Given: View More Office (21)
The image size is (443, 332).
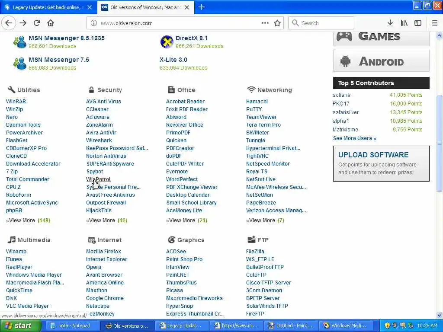Looking at the screenshot, I should tap(186, 220).
